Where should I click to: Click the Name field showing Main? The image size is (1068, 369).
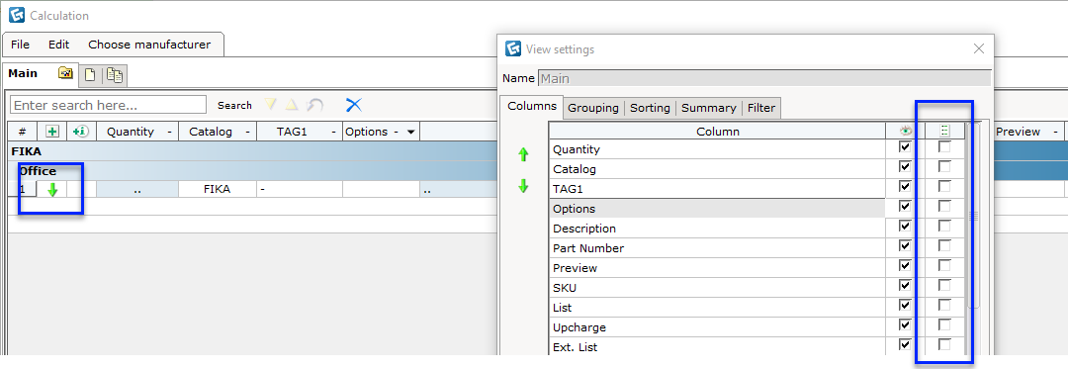coord(764,78)
